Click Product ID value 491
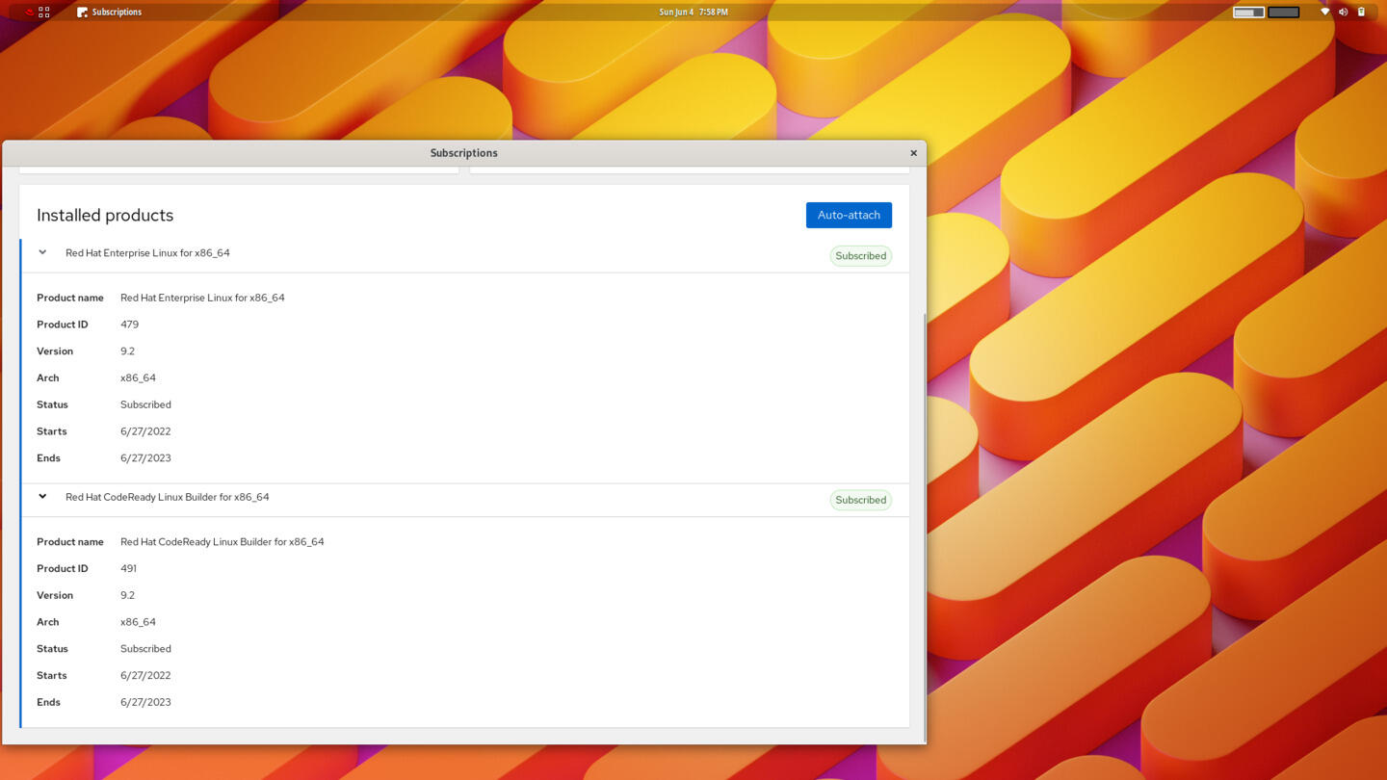The image size is (1387, 780). (128, 568)
